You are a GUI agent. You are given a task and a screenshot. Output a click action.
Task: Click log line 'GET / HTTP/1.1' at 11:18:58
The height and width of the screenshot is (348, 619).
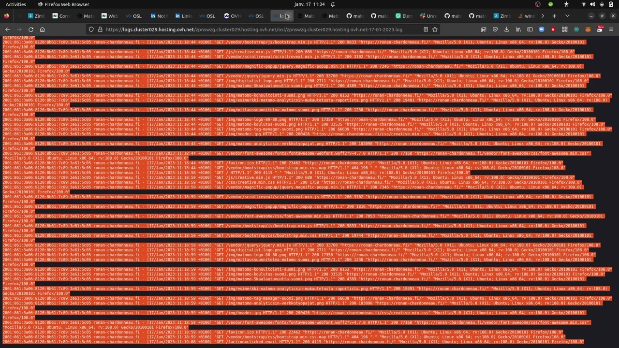pos(236,173)
